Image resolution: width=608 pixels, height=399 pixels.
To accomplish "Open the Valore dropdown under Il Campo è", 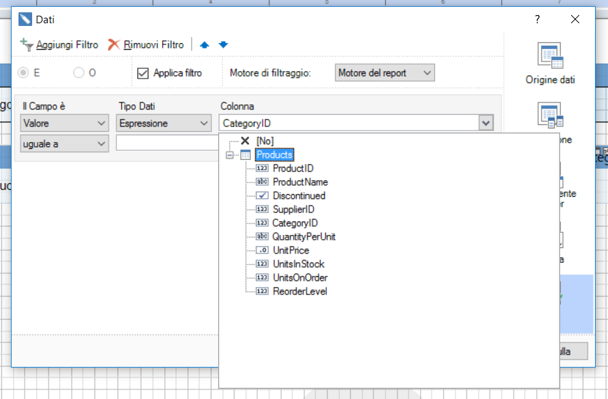I will [64, 123].
